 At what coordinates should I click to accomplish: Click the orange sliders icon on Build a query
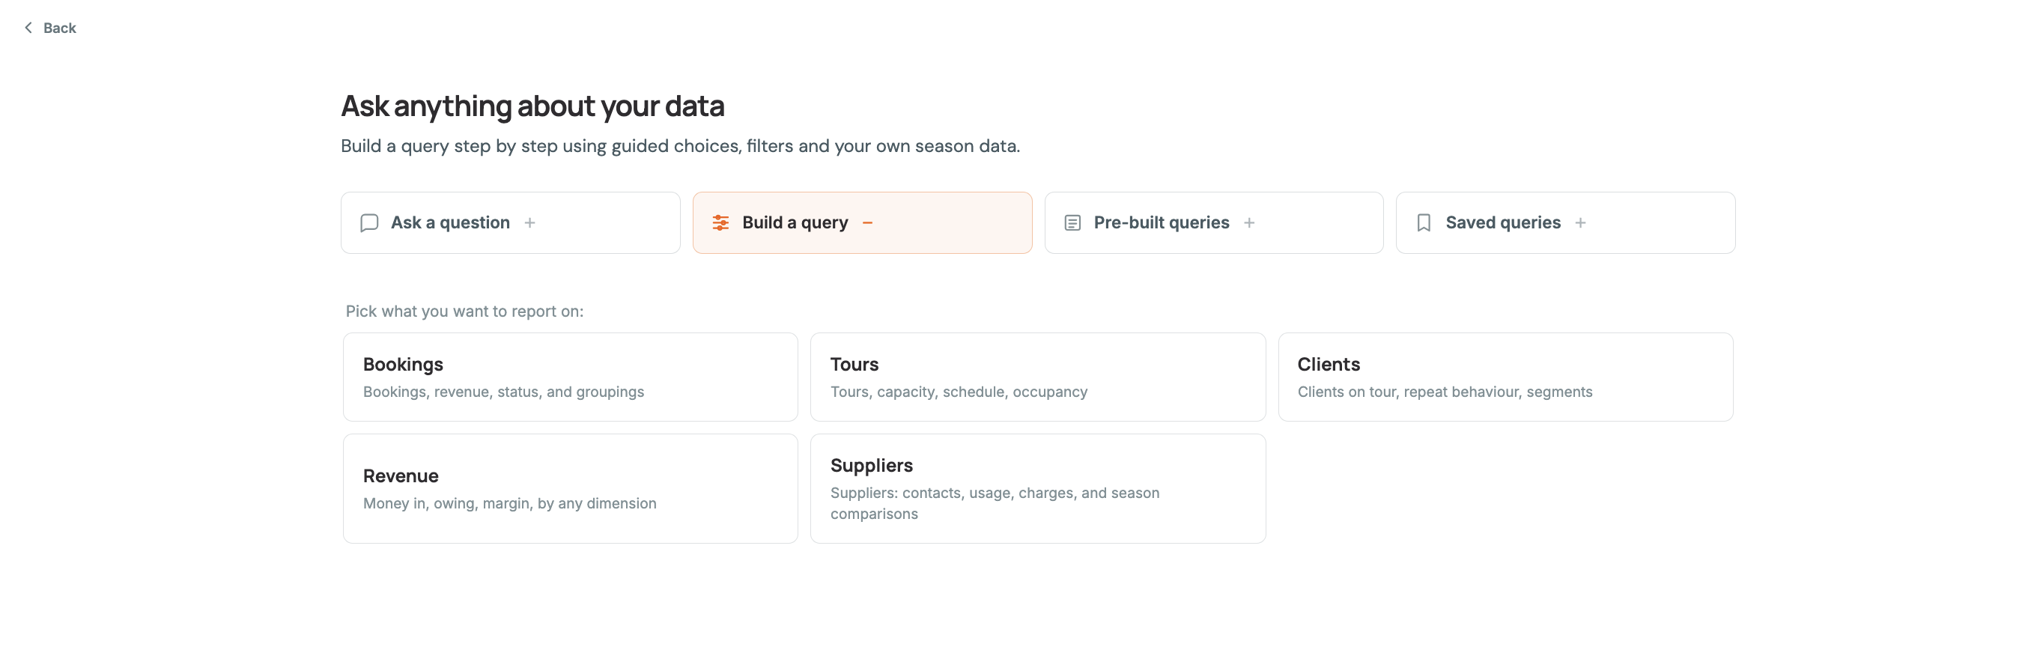coord(720,222)
